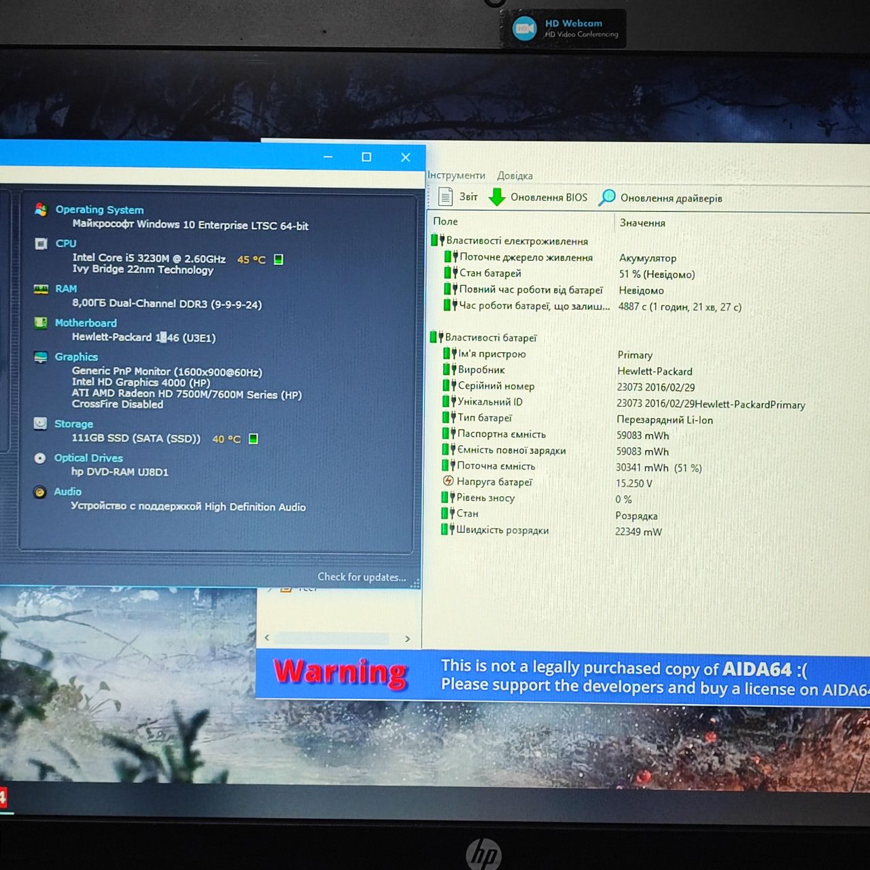Click the Оновлення драйверів toolbar label
Viewport: 870px width, 870px height.
pos(671,198)
